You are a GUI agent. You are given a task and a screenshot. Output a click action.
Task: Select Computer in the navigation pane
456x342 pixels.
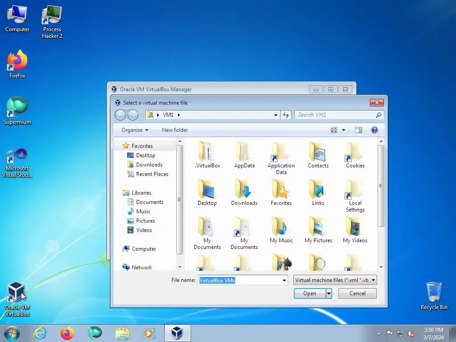[139, 249]
